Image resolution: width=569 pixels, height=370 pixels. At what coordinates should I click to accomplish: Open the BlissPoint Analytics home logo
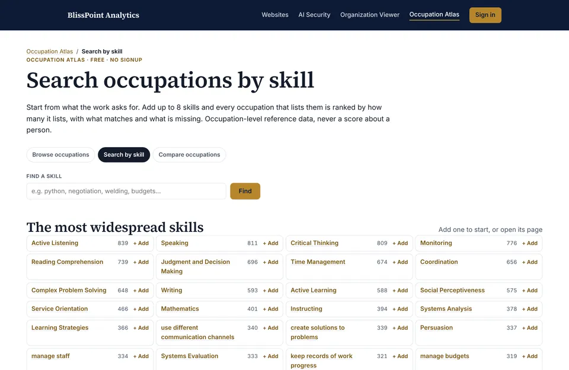[103, 15]
